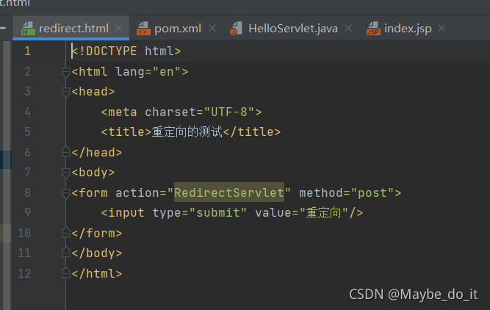Click the index.jsp JSP file icon
The width and height of the screenshot is (490, 310).
point(373,29)
